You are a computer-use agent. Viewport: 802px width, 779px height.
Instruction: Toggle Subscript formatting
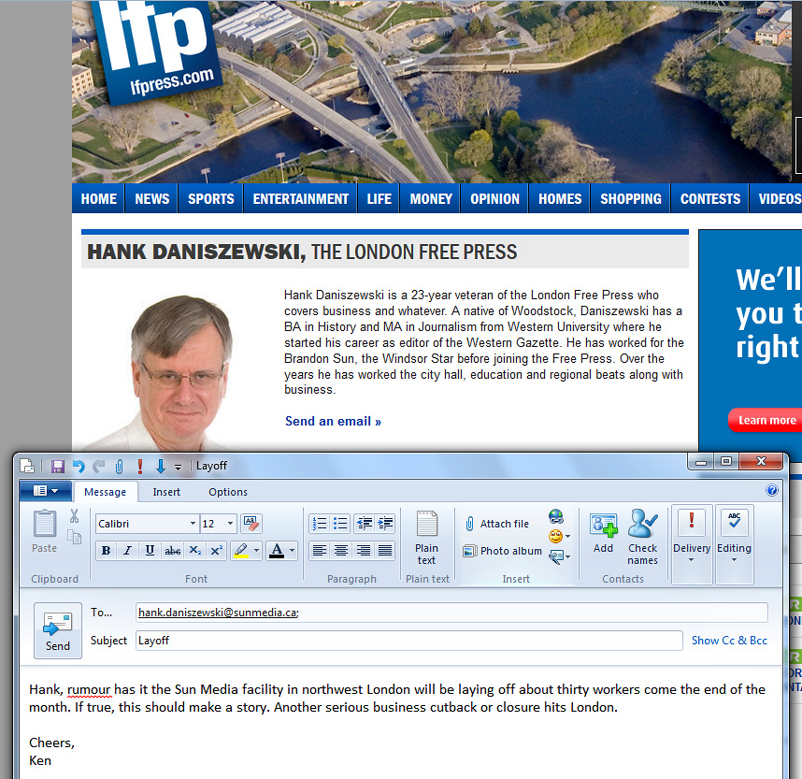pyautogui.click(x=194, y=551)
